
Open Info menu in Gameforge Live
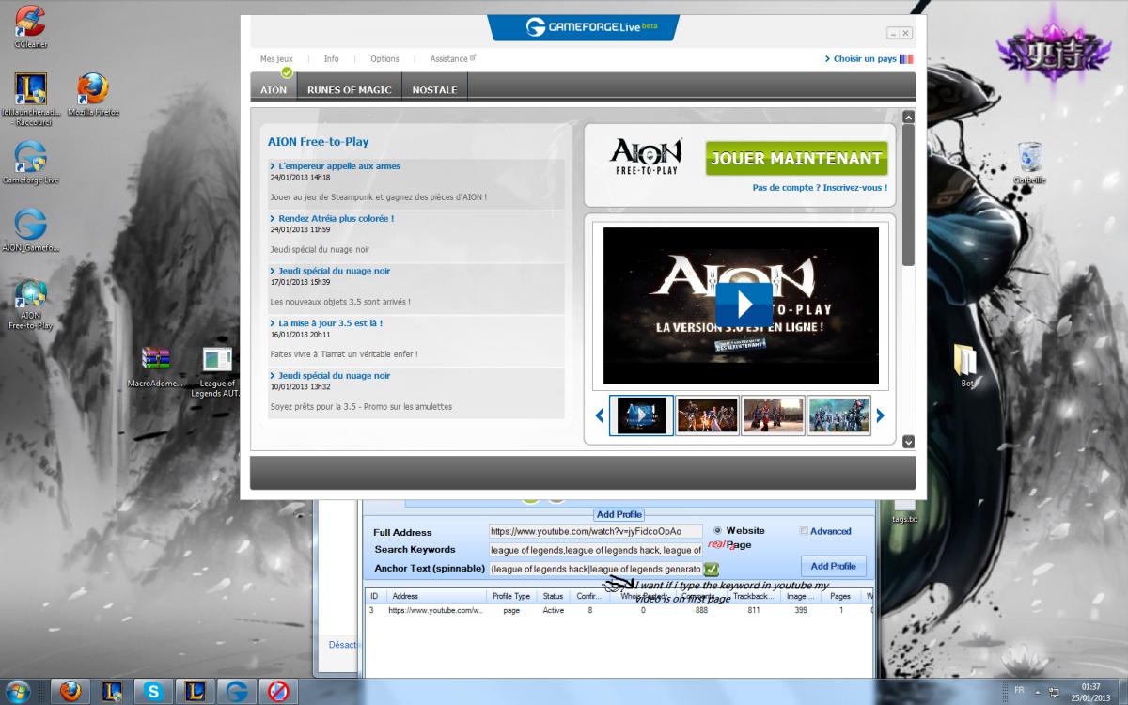click(x=331, y=59)
